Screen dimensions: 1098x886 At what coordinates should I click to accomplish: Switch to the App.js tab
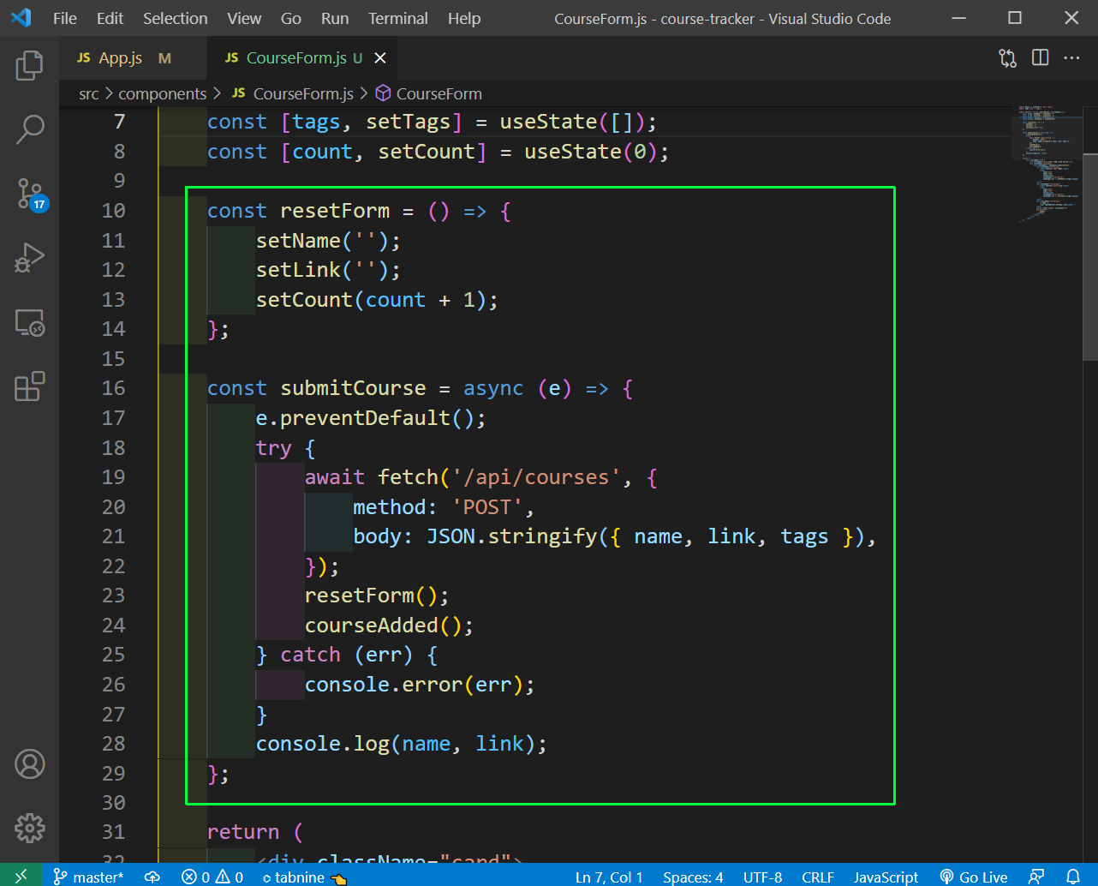pos(120,58)
